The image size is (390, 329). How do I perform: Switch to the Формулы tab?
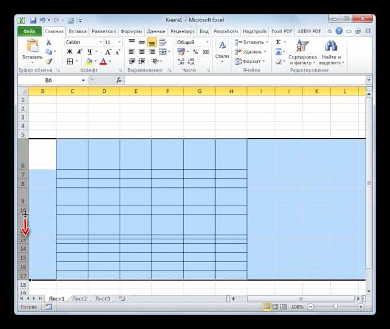131,31
